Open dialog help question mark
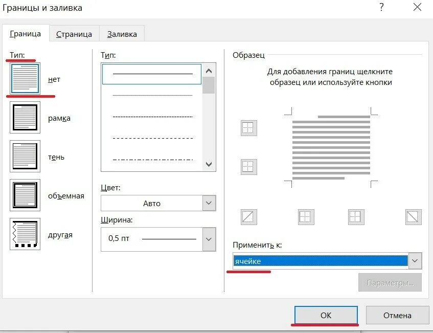Screen dimensions: 433x333 pyautogui.click(x=381, y=7)
